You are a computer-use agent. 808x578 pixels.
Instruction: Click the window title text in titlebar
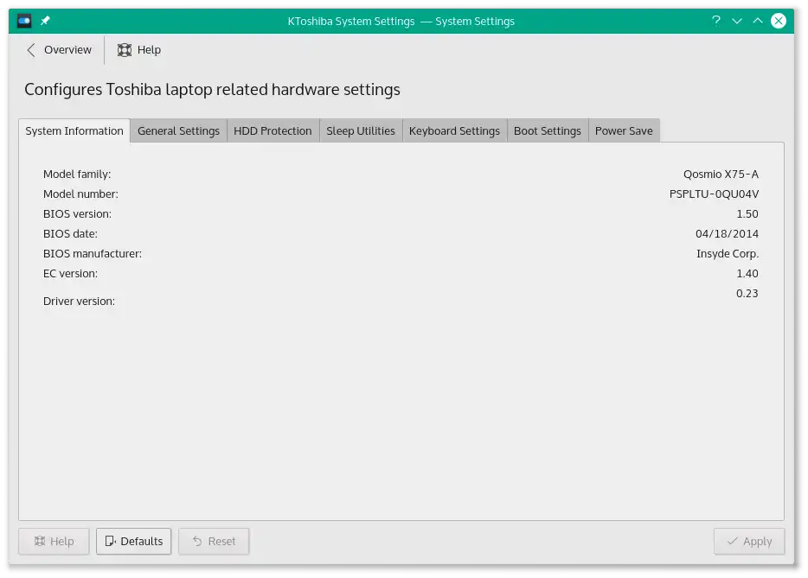[x=401, y=21]
